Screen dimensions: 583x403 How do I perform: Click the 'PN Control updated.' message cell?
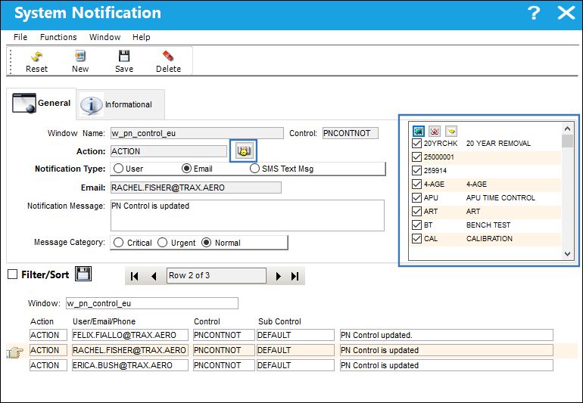coord(446,335)
